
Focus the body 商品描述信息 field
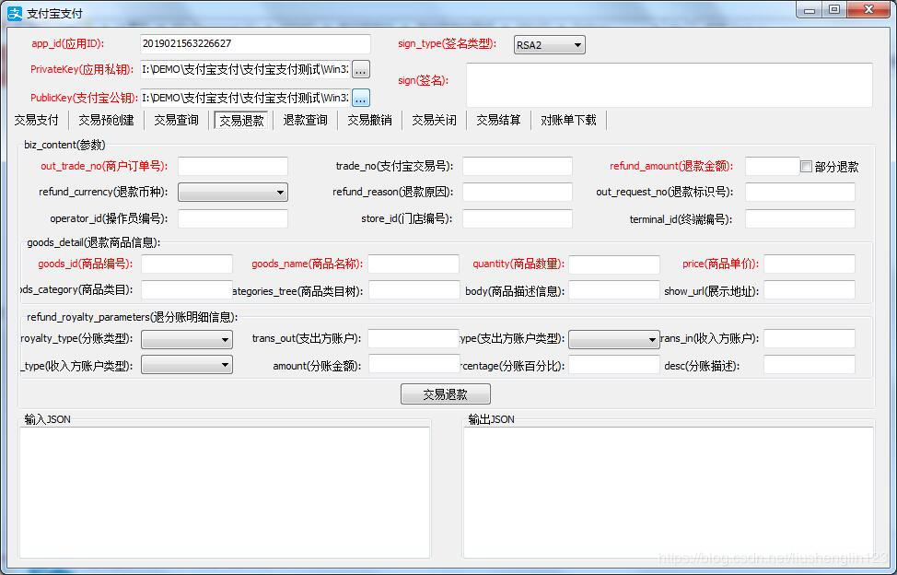[614, 290]
